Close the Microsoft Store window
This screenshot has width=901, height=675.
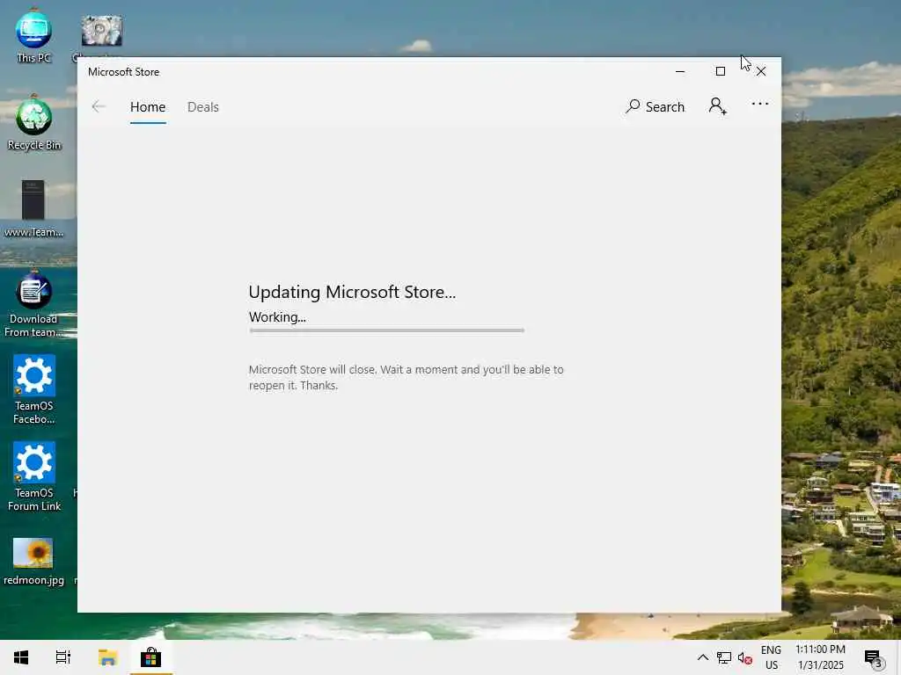point(761,71)
